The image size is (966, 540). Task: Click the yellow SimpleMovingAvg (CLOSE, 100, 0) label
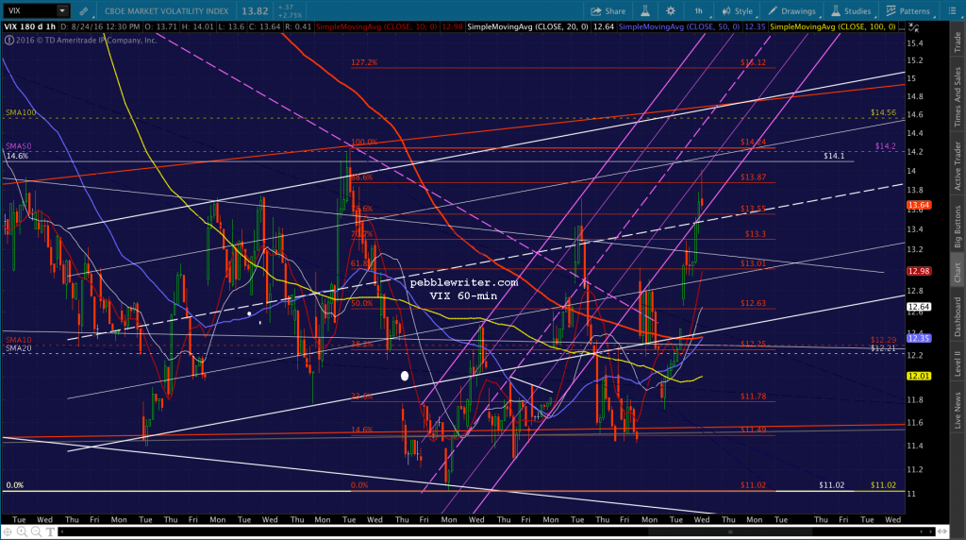click(833, 27)
